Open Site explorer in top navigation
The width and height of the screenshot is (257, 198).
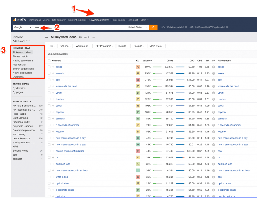(x=59, y=20)
